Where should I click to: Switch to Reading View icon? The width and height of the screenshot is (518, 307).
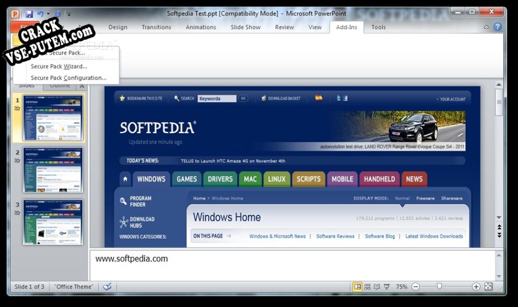pyautogui.click(x=377, y=287)
